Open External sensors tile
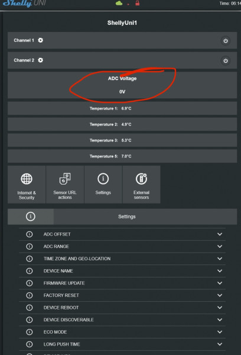 141,185
